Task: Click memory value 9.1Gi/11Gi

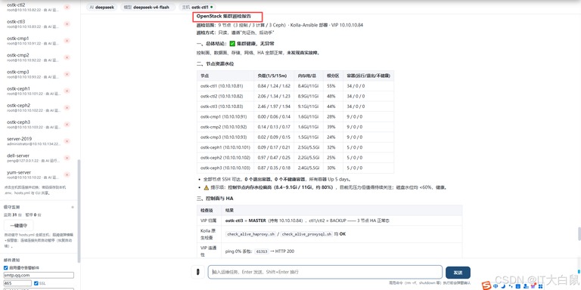Action: 308,106
